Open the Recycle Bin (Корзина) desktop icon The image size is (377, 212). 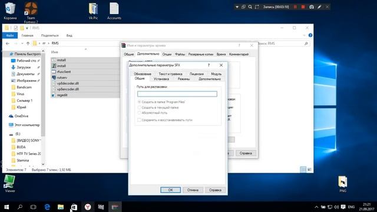coord(10,11)
